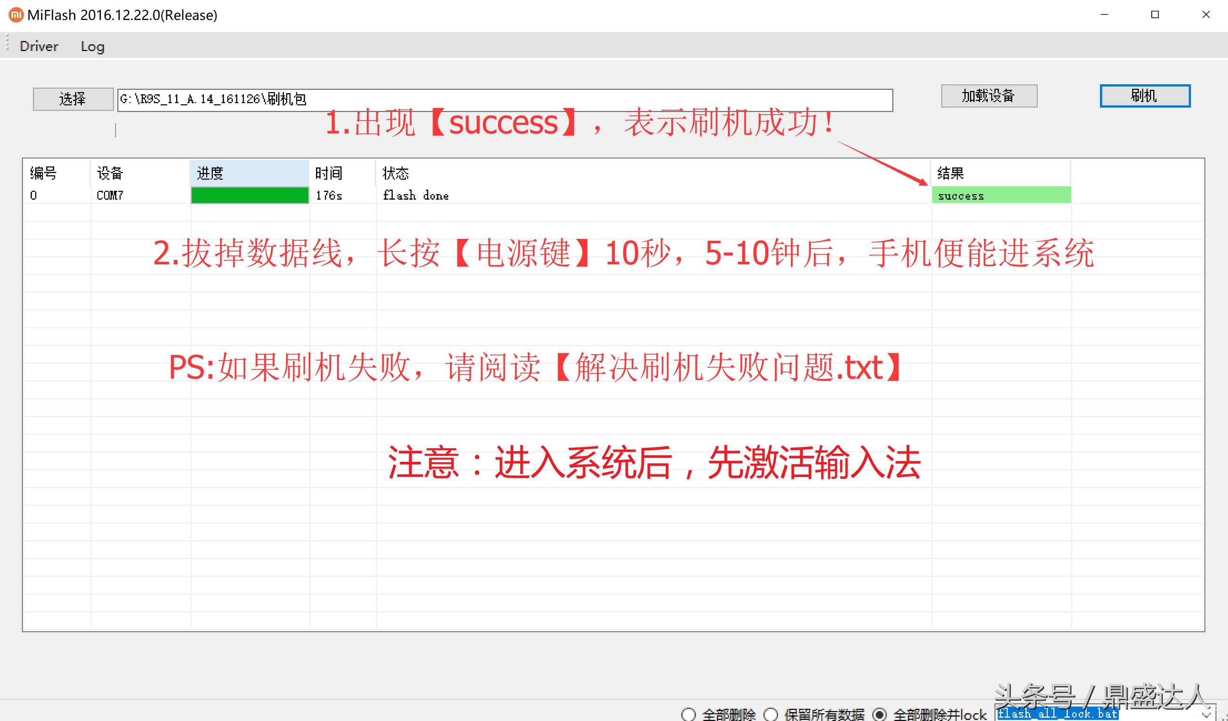
Task: Minimize the MiFlash window
Action: pyautogui.click(x=1104, y=15)
